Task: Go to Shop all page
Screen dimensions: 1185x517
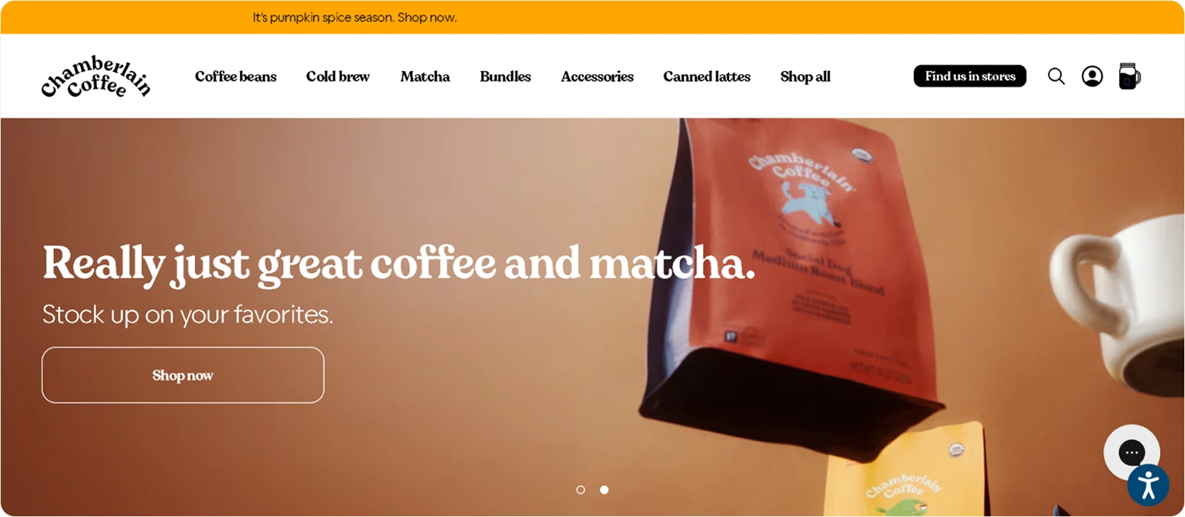Action: coord(805,76)
